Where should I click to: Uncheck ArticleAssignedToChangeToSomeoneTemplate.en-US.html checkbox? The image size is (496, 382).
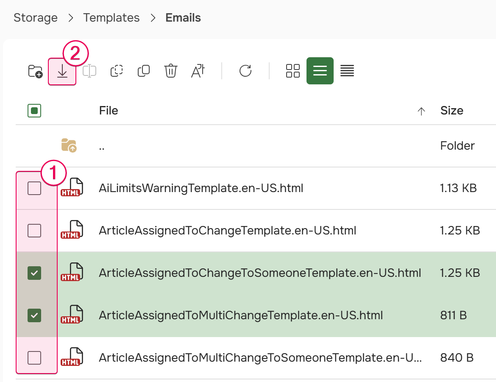34,273
